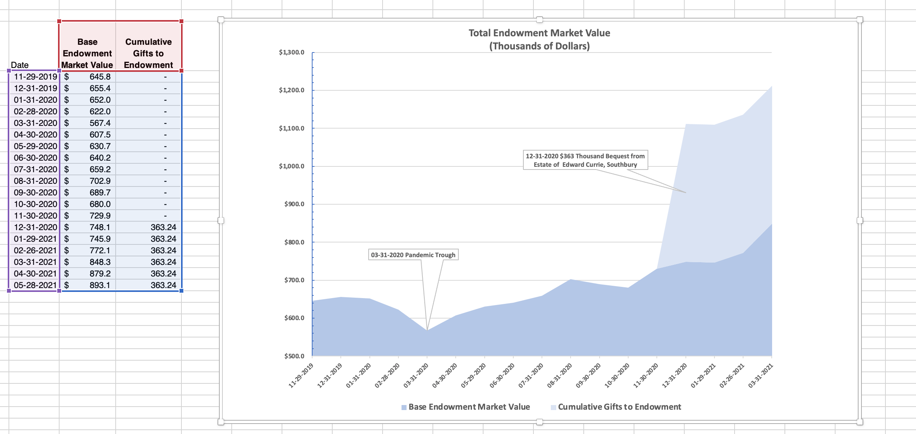Click the red range handle at header top-right
Viewport: 916px width, 434px height.
pos(181,21)
